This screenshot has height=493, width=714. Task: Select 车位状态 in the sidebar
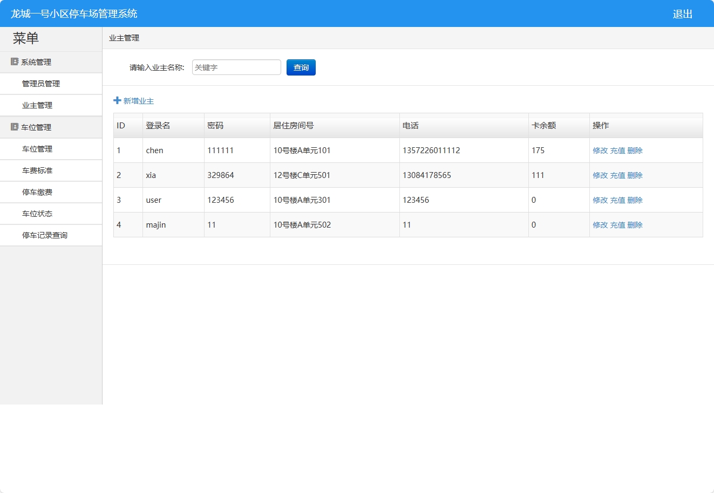click(37, 214)
